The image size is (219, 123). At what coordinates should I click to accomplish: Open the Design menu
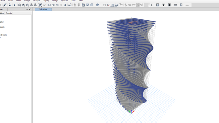coord(55,1)
